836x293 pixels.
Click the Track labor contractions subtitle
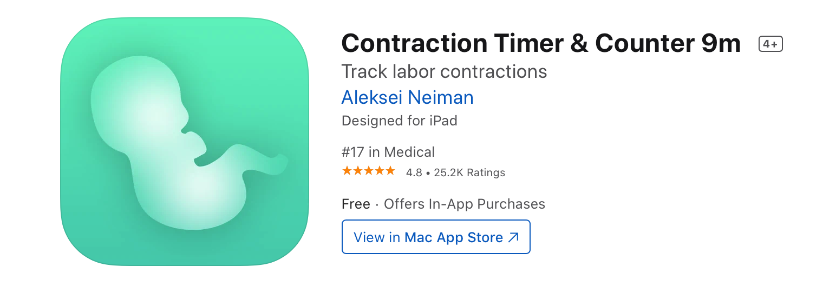click(444, 71)
